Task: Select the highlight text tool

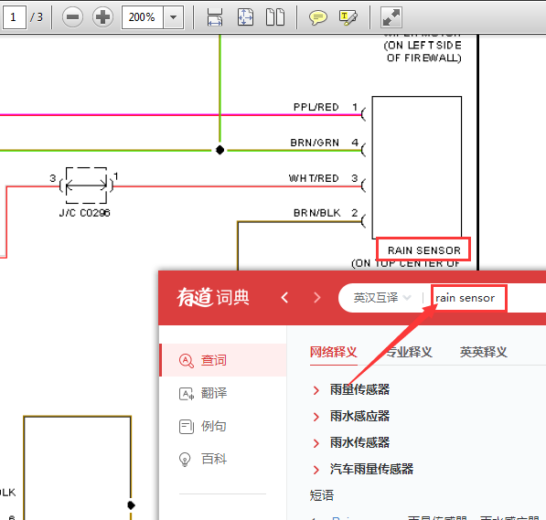Action: pyautogui.click(x=348, y=17)
